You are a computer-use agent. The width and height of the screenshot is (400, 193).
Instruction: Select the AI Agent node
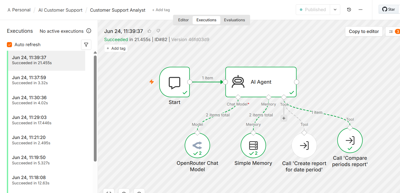pyautogui.click(x=261, y=82)
